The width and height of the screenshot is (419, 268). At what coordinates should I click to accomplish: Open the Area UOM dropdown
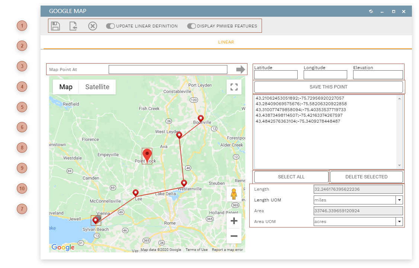point(399,222)
